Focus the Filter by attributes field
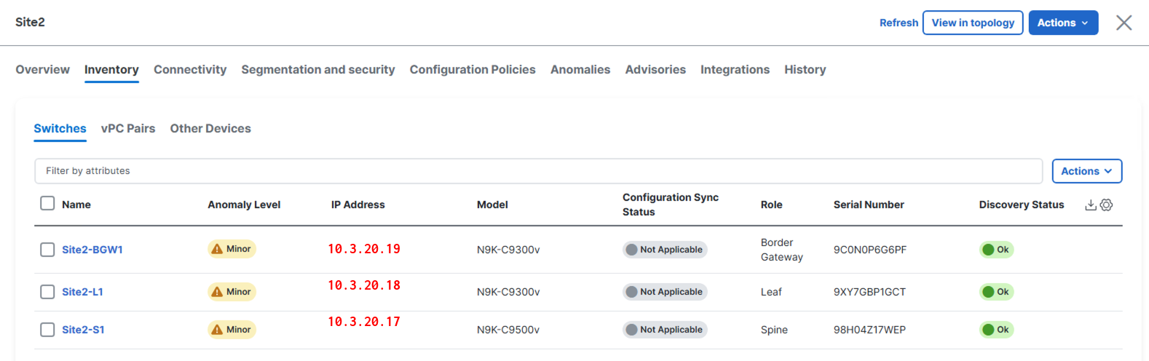 pos(538,171)
